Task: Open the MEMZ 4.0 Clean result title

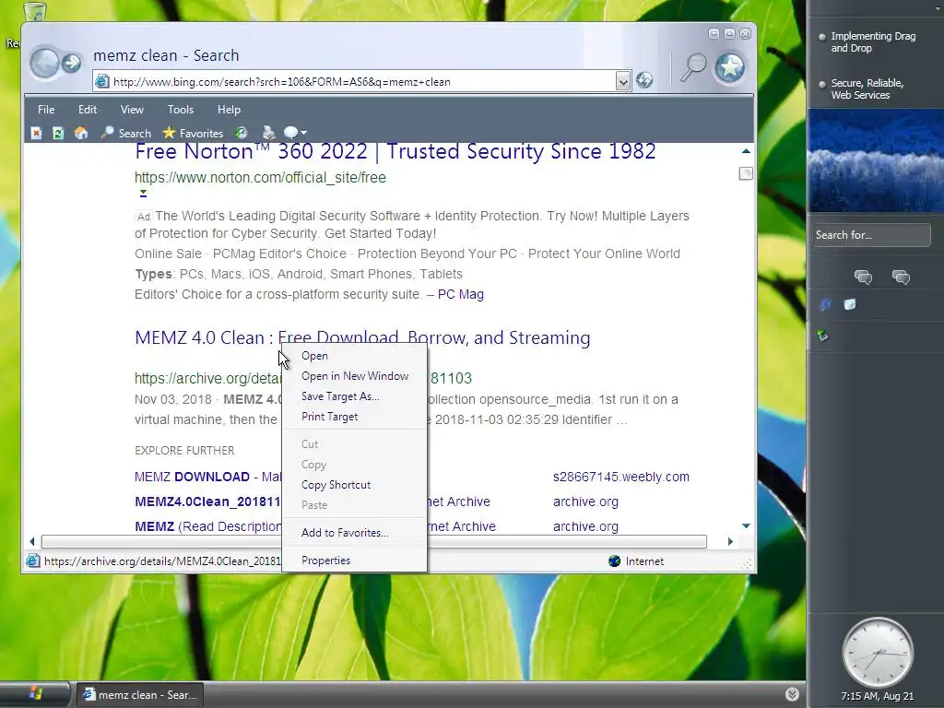Action: coord(362,337)
